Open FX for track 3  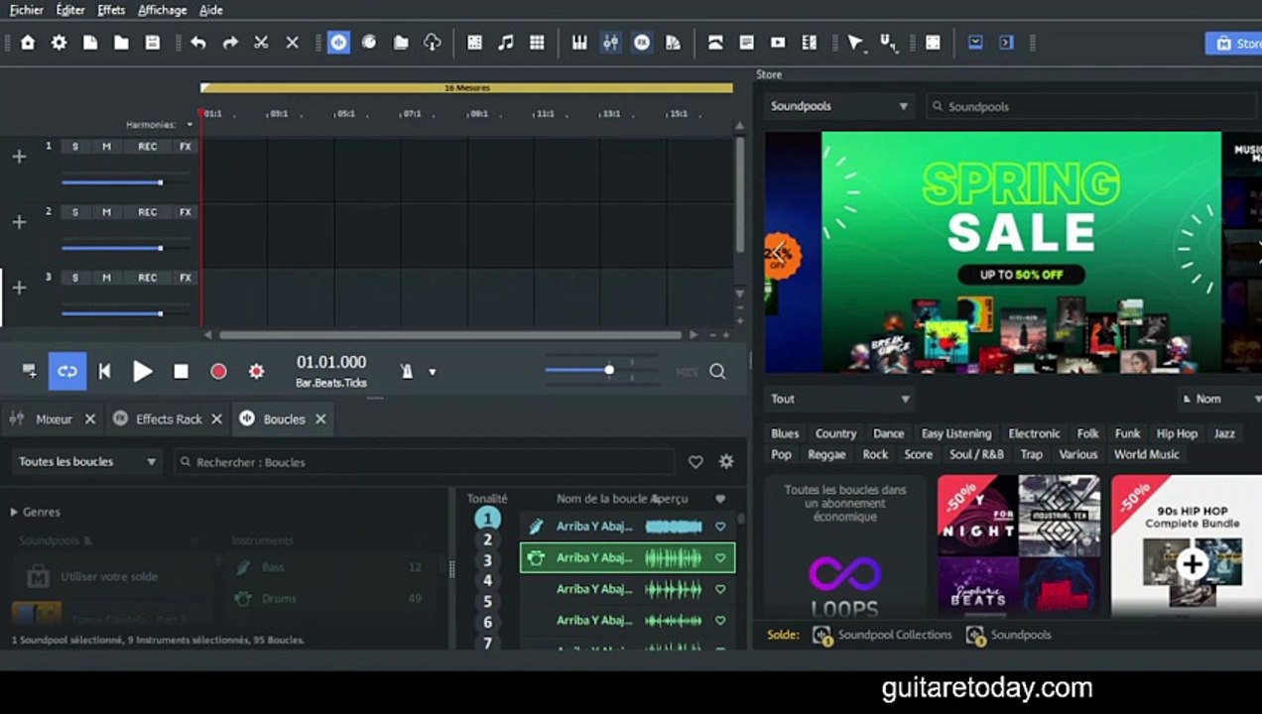[185, 278]
